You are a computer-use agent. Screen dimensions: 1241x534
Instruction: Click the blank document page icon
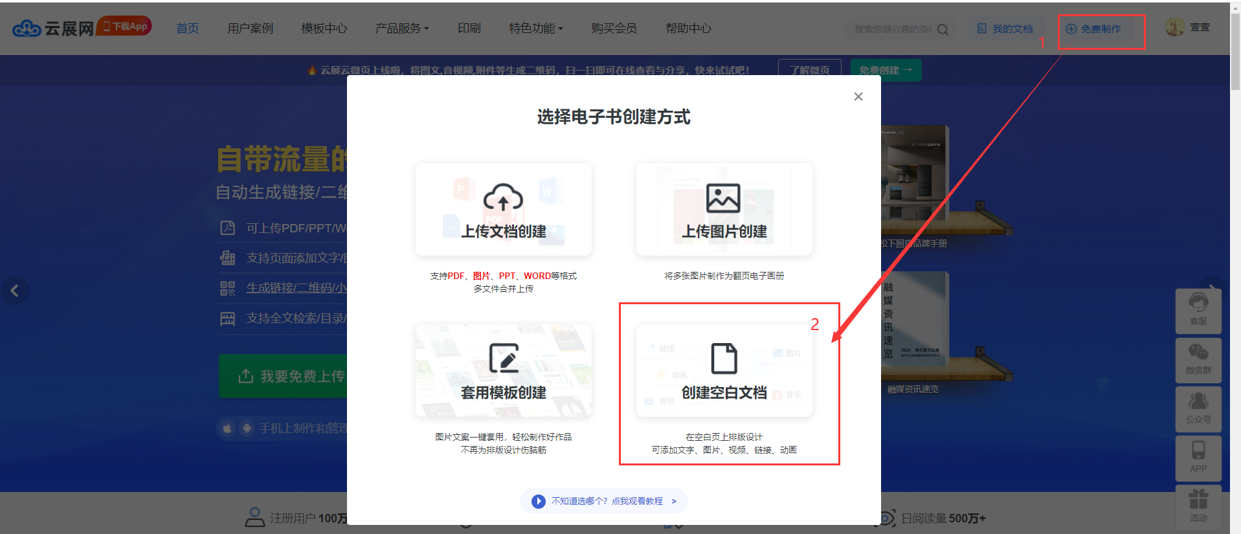(724, 358)
